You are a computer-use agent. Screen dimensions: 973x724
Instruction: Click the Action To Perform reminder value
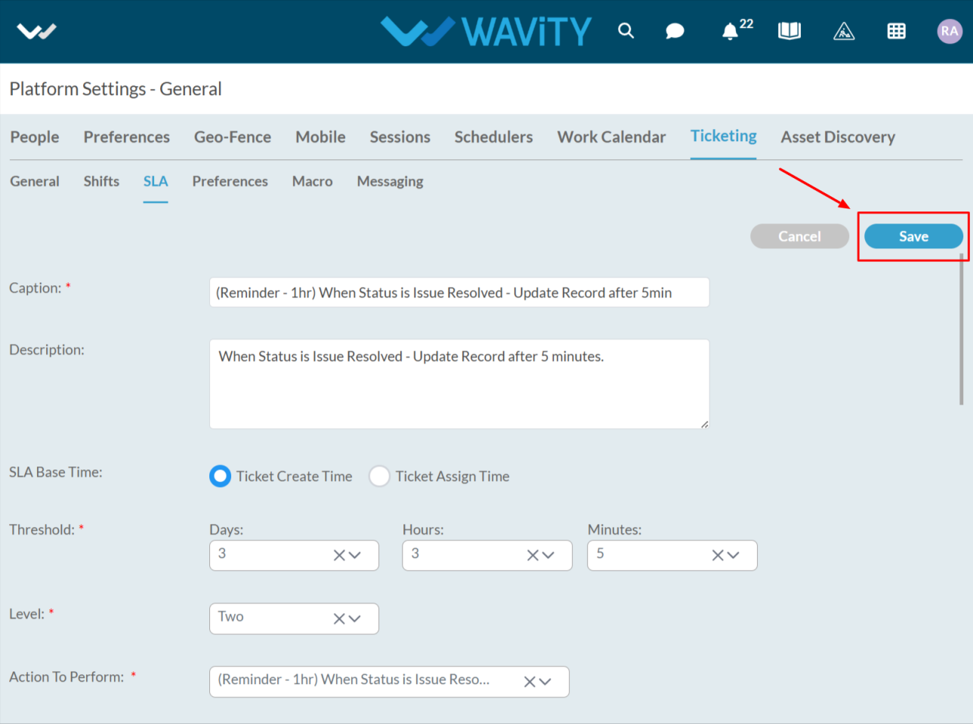(354, 679)
